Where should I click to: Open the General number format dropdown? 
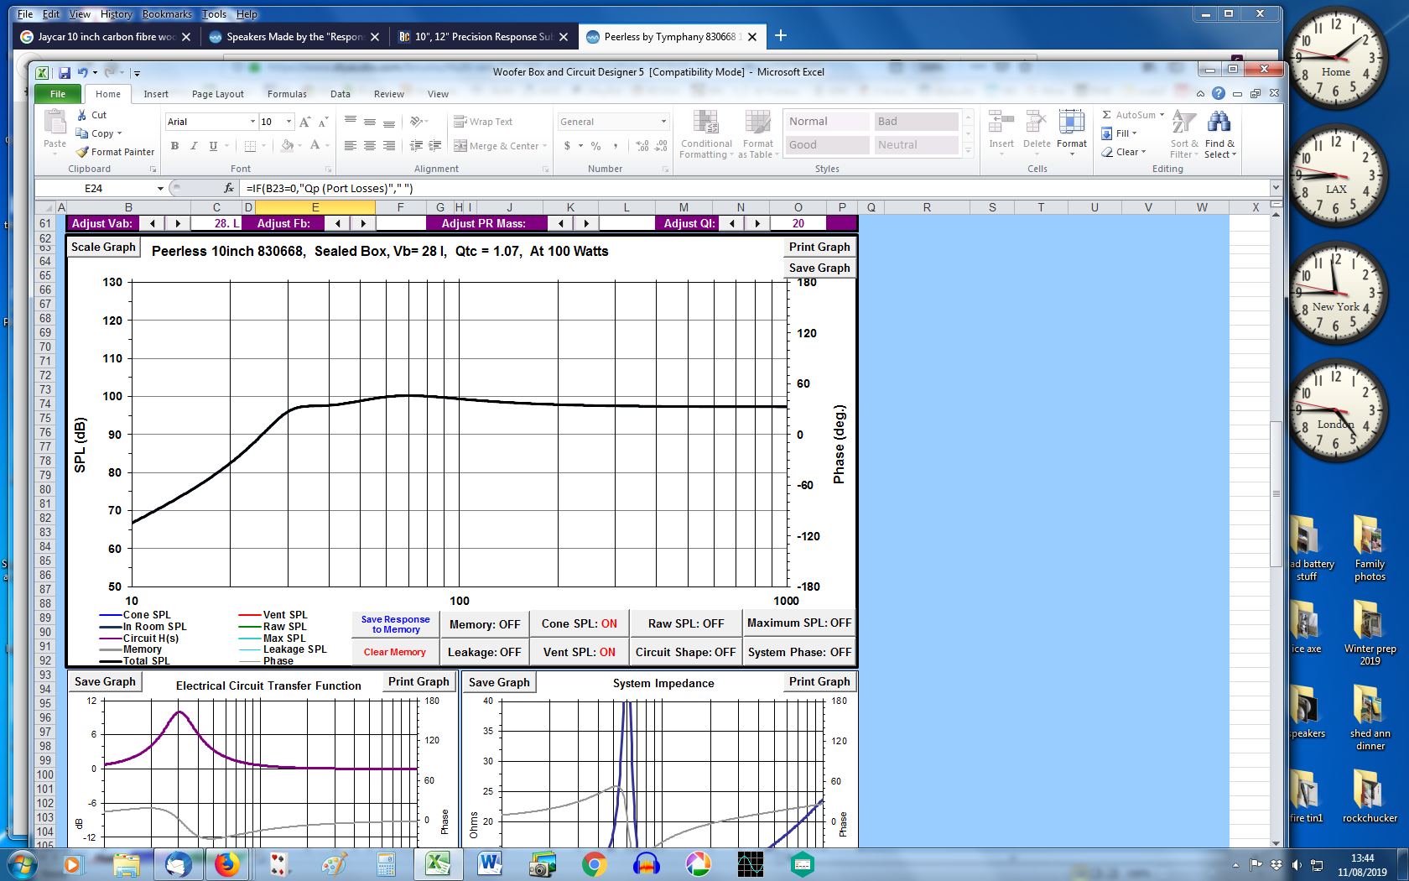point(663,122)
